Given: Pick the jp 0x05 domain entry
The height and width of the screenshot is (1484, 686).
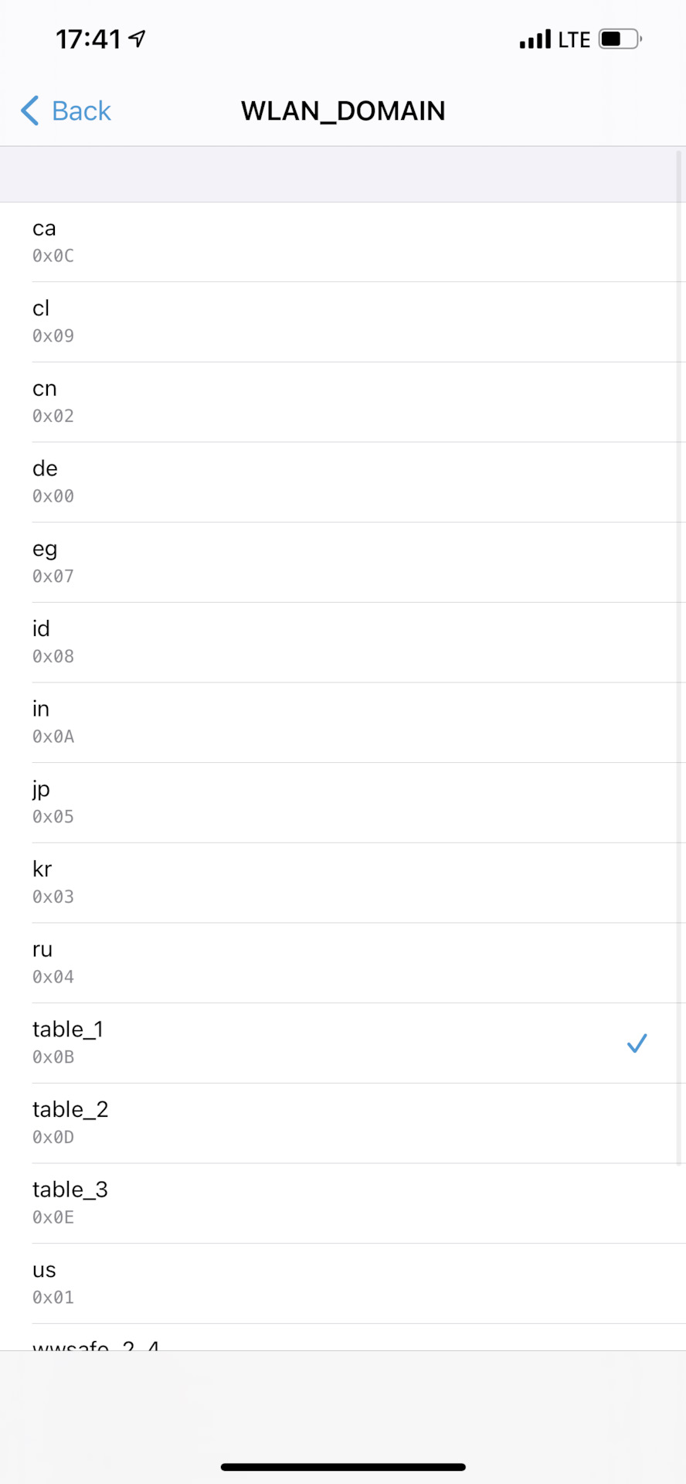Looking at the screenshot, I should [343, 802].
